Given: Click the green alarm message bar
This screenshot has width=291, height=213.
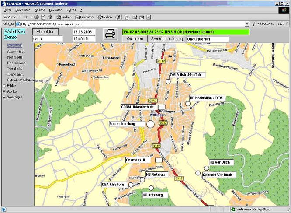Looking at the screenshot, I should [186, 32].
